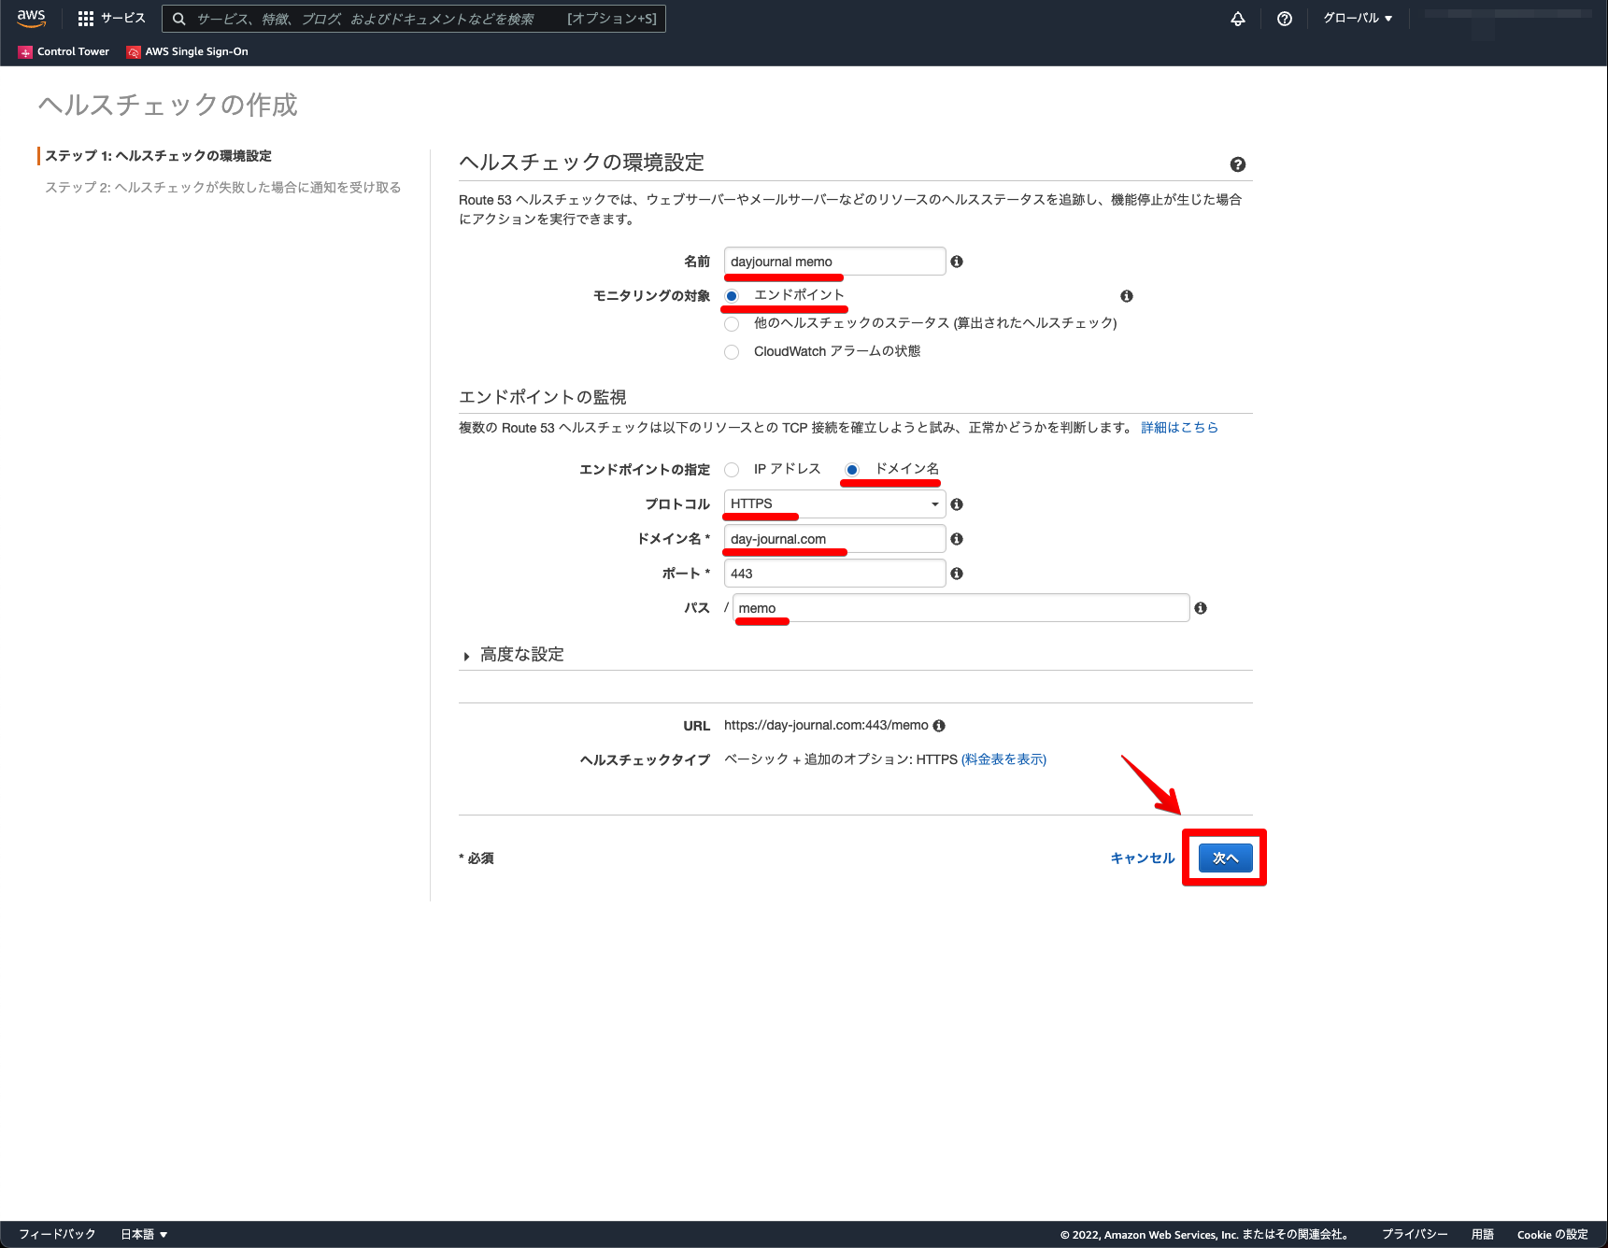
Task: Focus the 名前 input with dayjournal memo
Action: coord(834,262)
